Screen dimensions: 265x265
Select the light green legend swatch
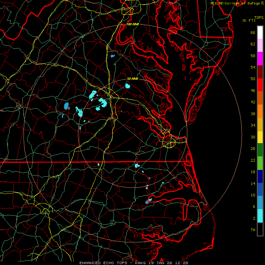260,163
